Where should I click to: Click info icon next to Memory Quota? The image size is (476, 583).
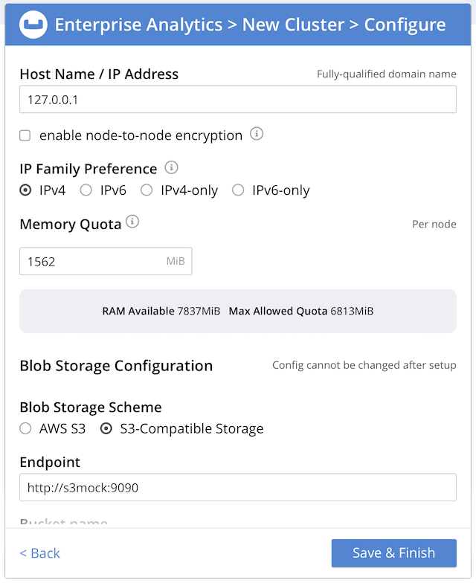(x=132, y=222)
